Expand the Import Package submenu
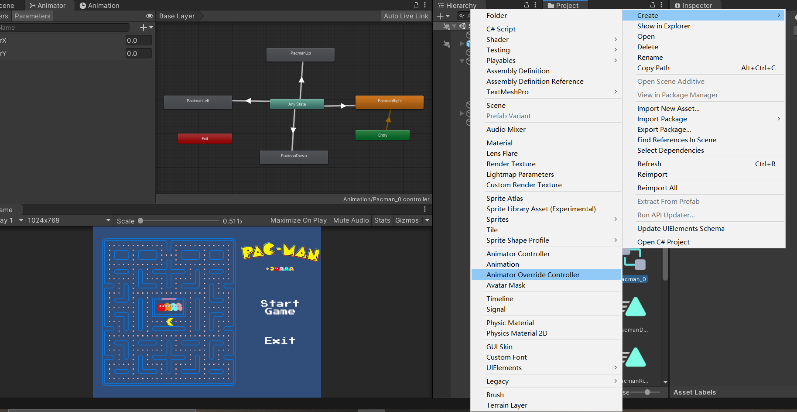797x412 pixels. (704, 119)
